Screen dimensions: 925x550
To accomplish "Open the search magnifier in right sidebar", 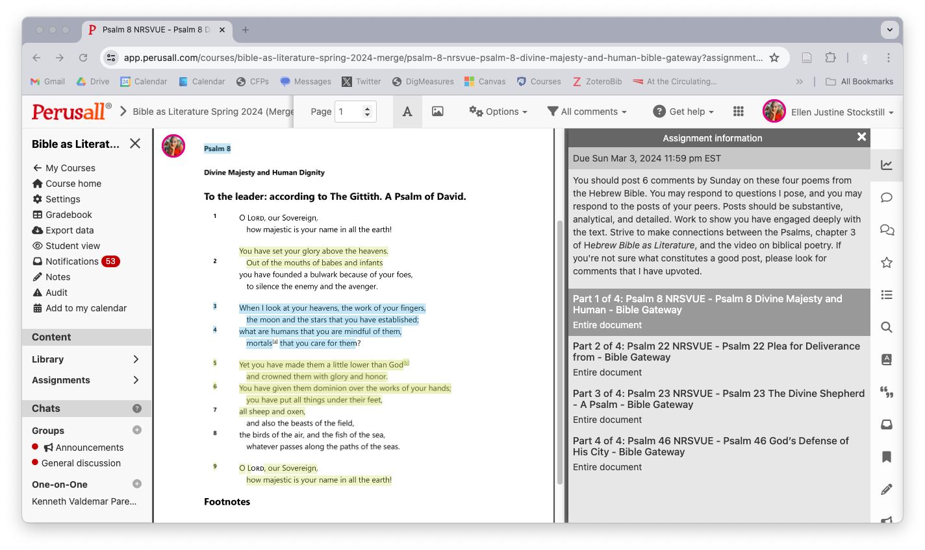I will (x=886, y=328).
